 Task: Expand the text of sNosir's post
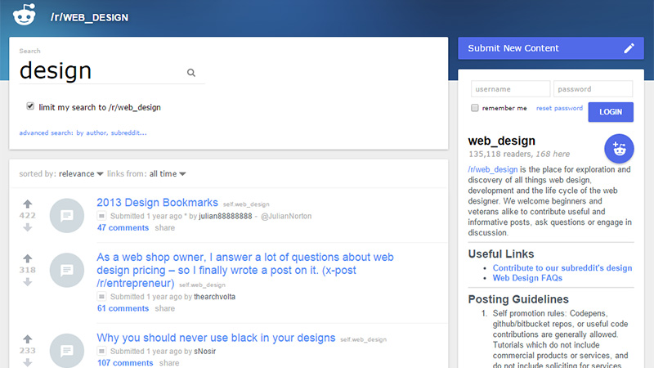101,352
